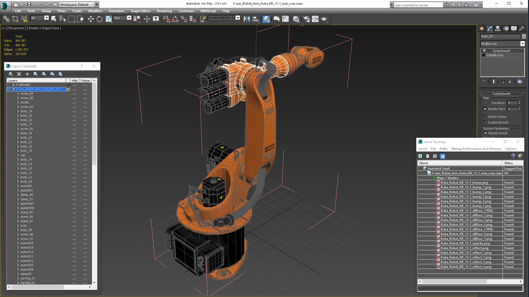Enable the Isoline Display checkbox
Viewport: 529px width, 297px height.
485,116
